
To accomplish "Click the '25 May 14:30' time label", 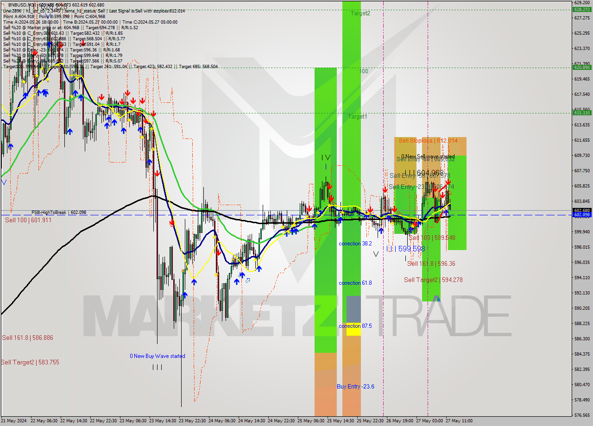I will tap(341, 421).
